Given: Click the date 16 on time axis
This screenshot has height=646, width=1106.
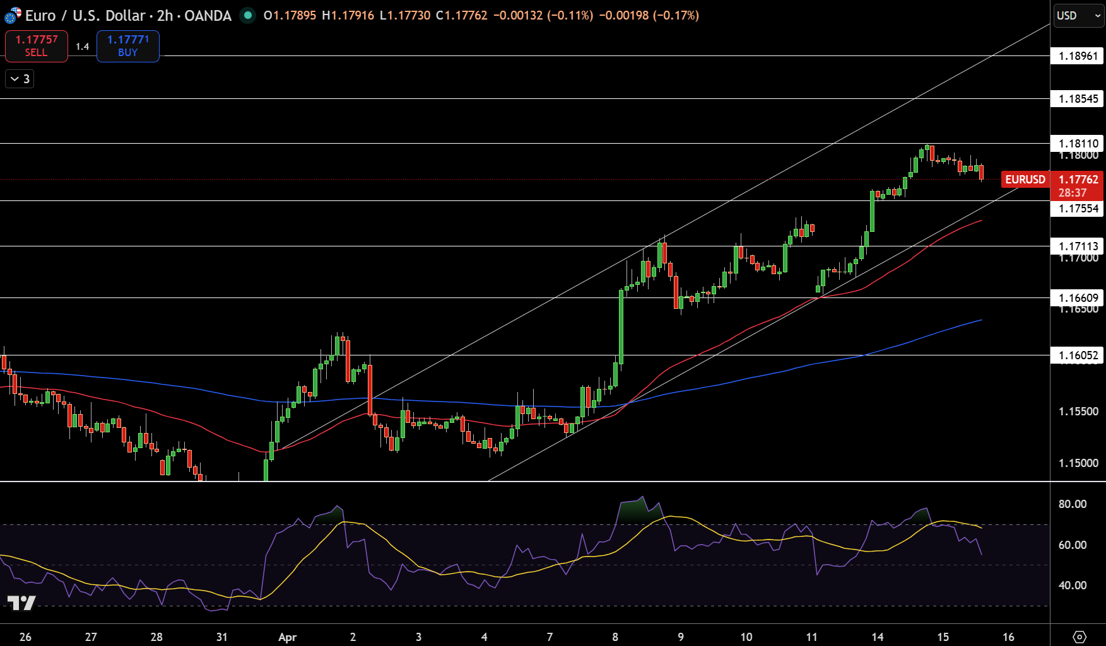Looking at the screenshot, I should pos(1008,637).
